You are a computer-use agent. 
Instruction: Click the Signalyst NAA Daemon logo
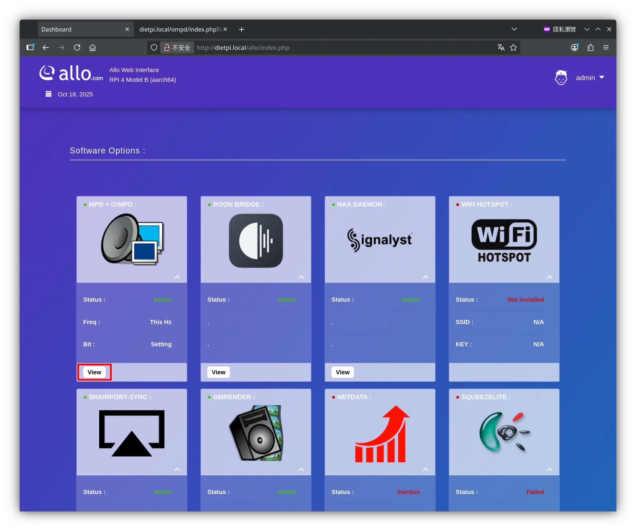click(x=380, y=240)
